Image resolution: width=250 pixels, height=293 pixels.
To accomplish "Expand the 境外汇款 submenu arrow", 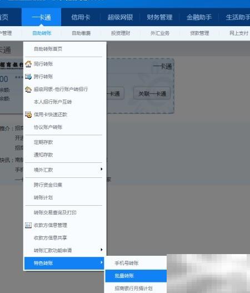I will (x=101, y=169).
